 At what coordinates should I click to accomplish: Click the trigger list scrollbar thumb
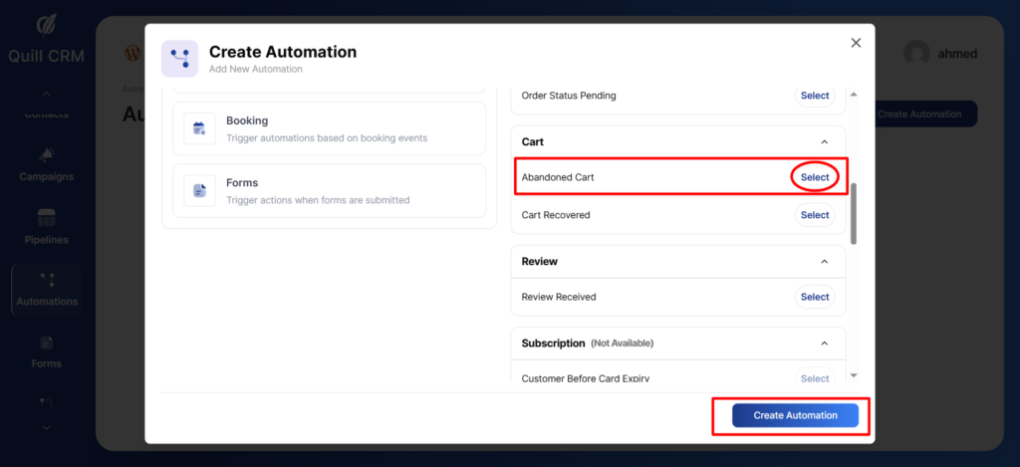point(853,212)
